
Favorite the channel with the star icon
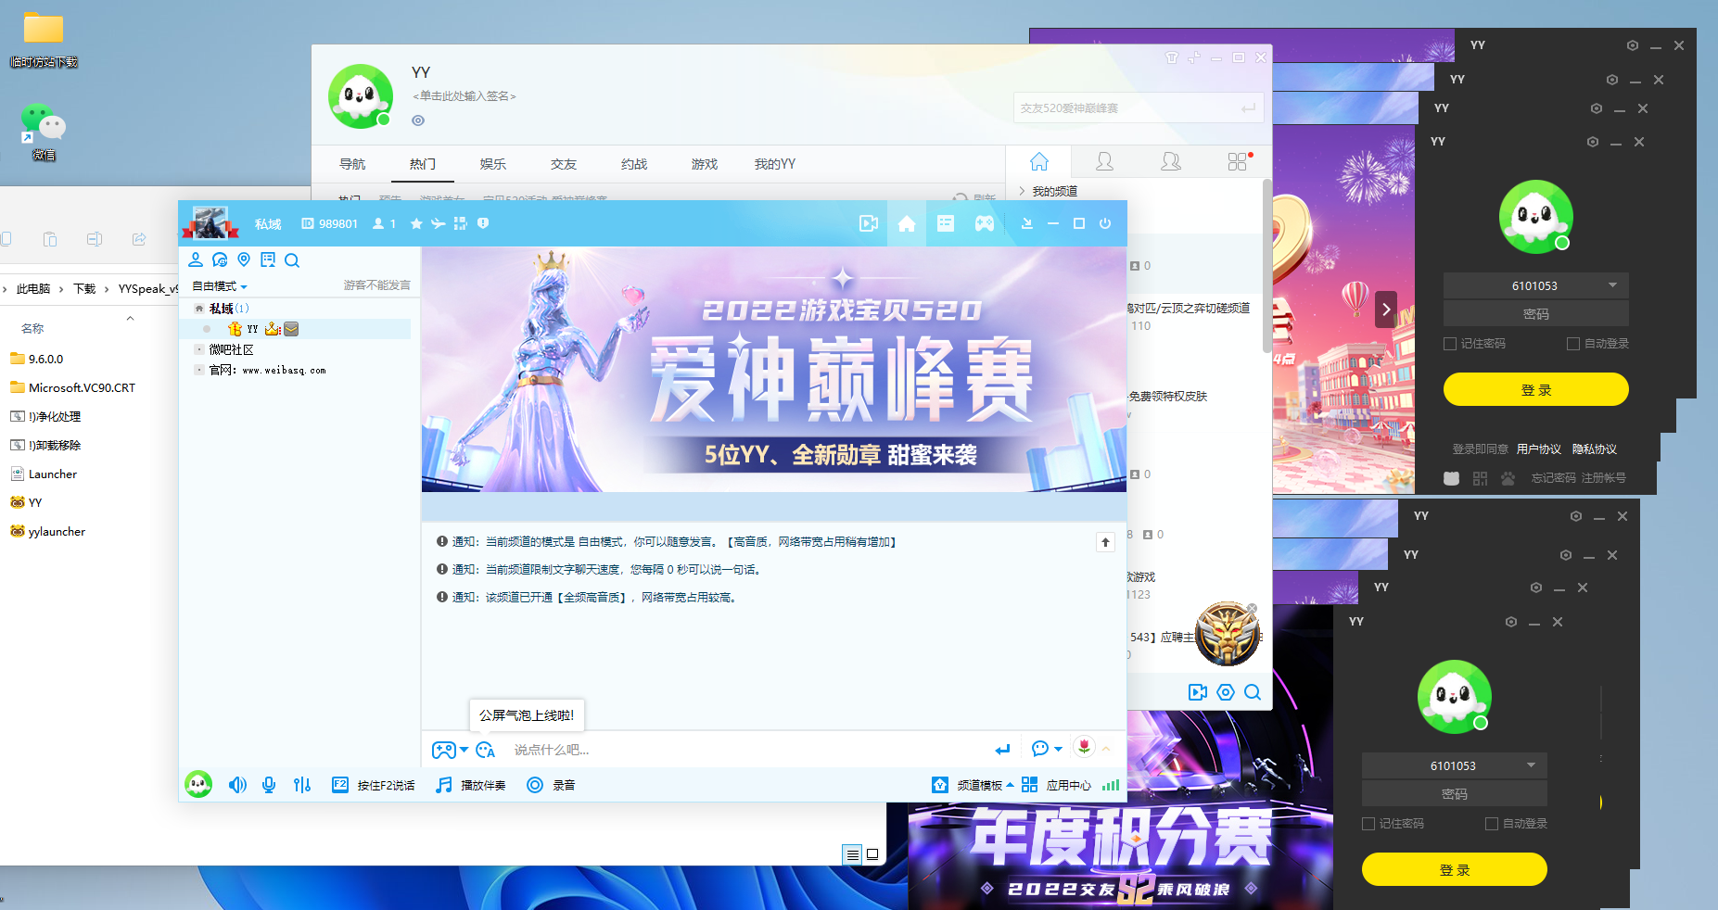[x=416, y=223]
